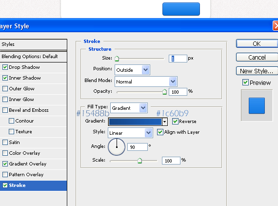This screenshot has height=206, width=278.
Task: Open the gradient Style Linear dropdown
Action: [x=130, y=133]
